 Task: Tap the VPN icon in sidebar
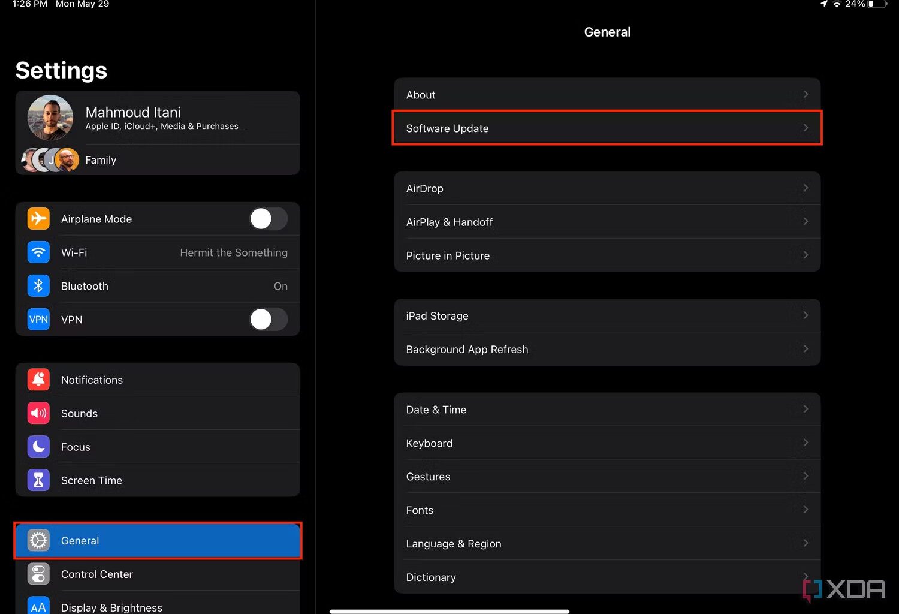(x=38, y=320)
